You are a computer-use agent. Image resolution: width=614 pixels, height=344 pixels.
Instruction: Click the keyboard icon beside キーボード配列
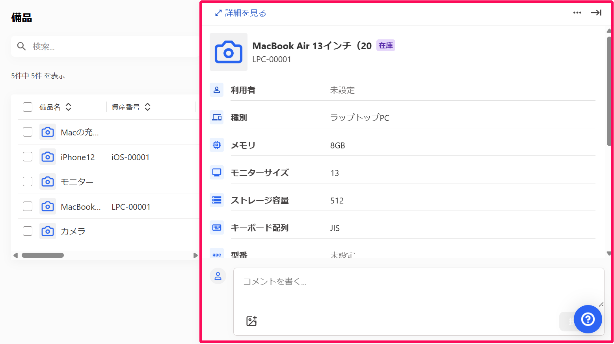[217, 227]
